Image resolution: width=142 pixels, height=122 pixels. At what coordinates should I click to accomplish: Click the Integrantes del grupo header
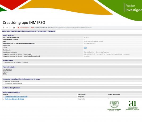[x=11, y=92]
